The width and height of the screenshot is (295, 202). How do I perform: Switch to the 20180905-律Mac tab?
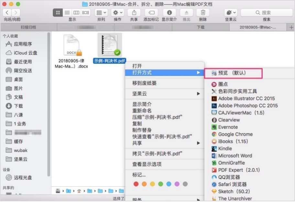pyautogui.click(x=258, y=27)
